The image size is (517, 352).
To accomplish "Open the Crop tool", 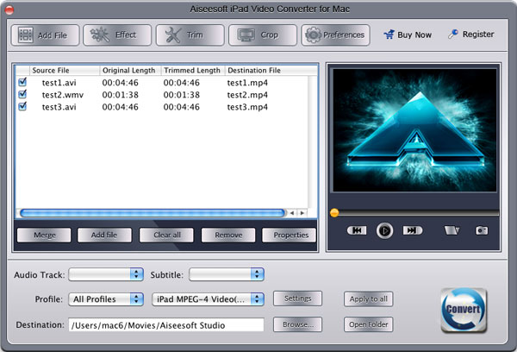I will pos(263,35).
